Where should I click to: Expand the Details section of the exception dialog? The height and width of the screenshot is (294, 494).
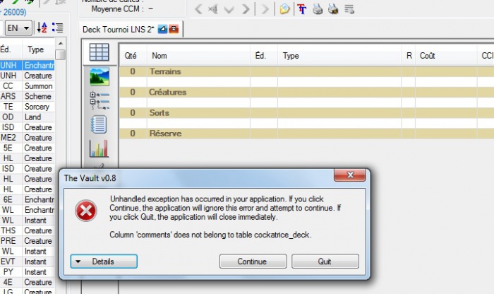[x=104, y=261]
